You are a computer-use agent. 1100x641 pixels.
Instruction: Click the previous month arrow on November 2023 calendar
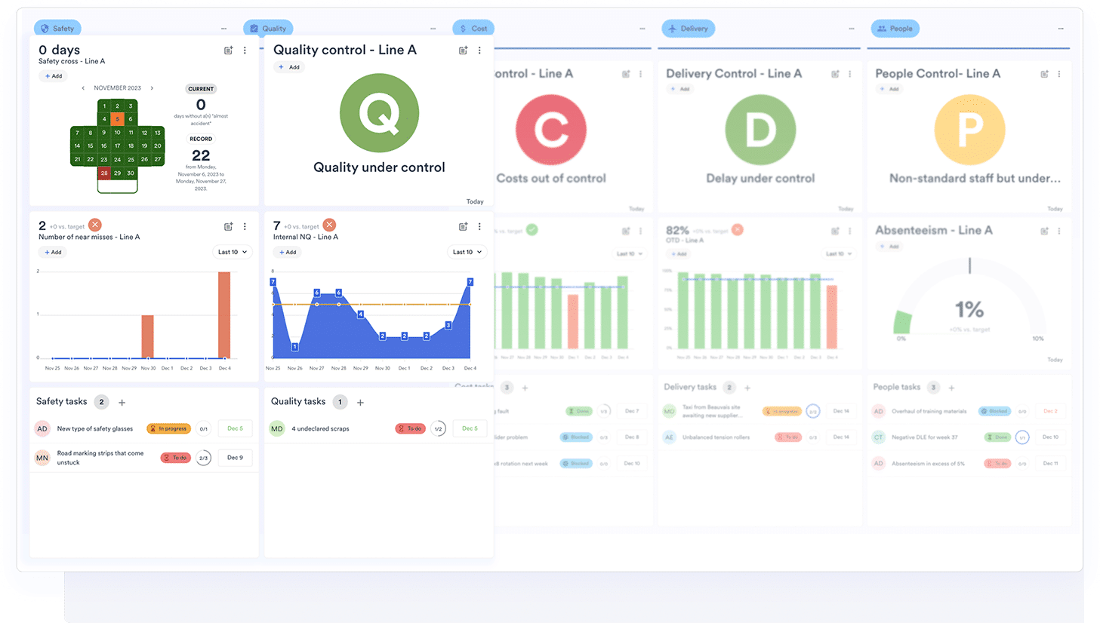83,88
